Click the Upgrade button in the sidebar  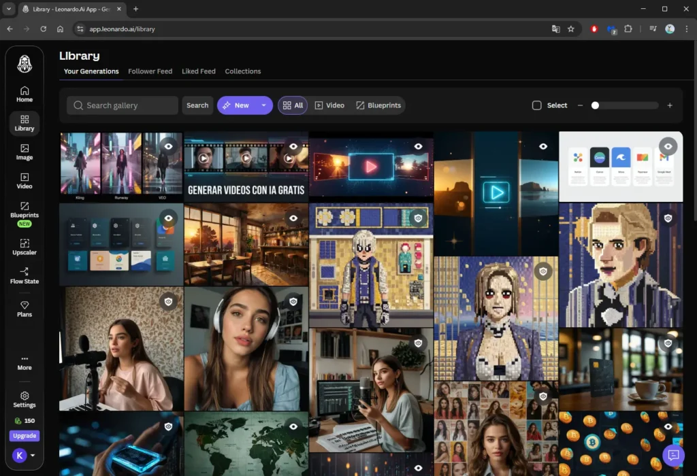(24, 435)
